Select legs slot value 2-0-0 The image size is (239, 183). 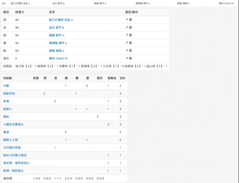tap(90, 179)
